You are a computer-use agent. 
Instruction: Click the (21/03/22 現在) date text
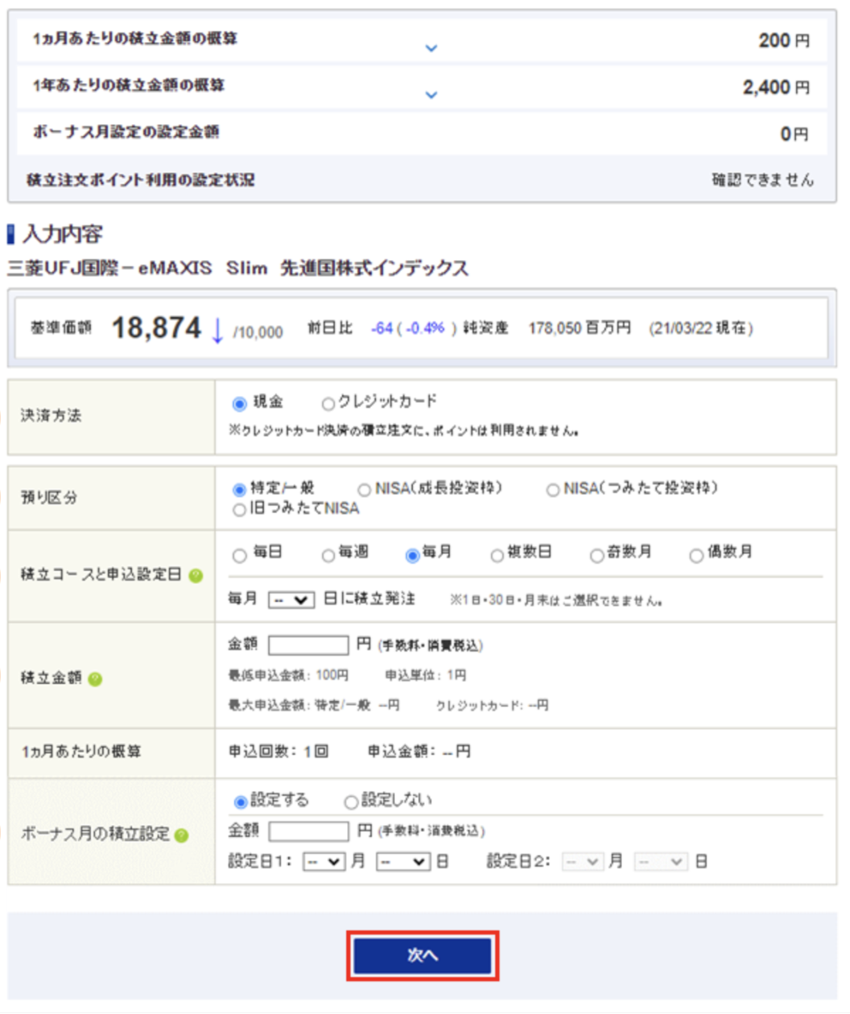701,328
